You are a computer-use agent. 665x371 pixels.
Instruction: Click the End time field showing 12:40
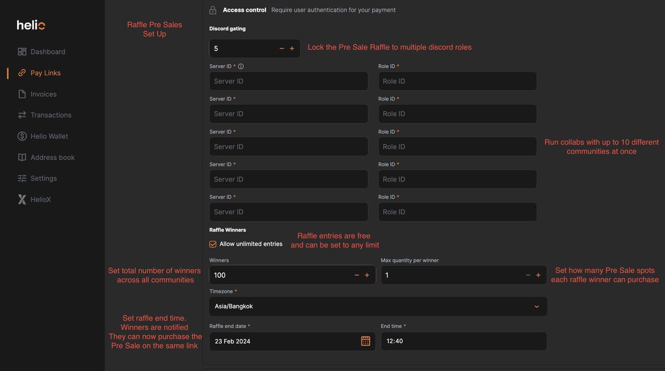[464, 341]
